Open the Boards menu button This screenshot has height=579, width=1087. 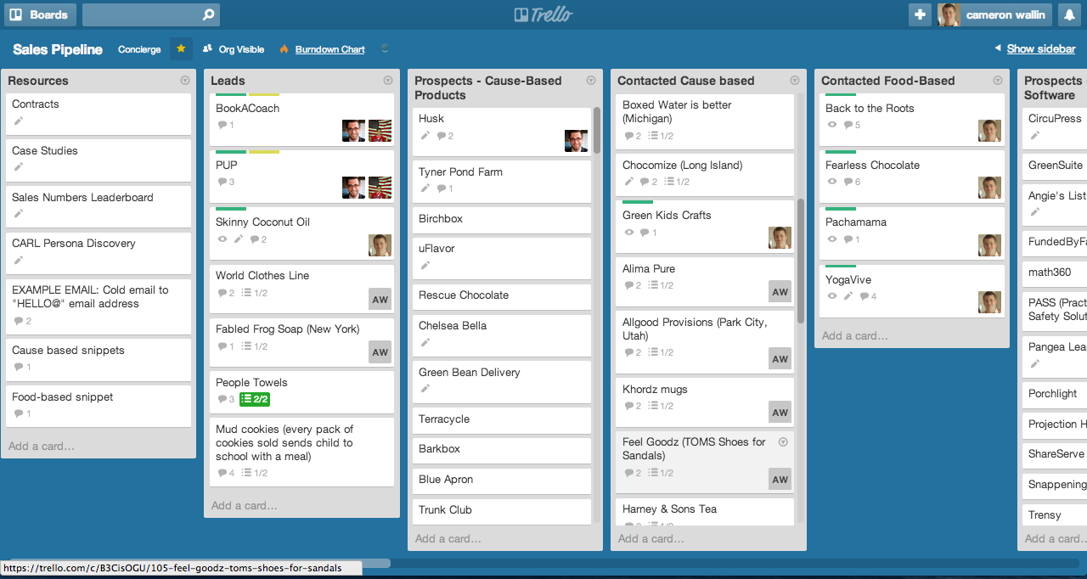click(x=42, y=14)
